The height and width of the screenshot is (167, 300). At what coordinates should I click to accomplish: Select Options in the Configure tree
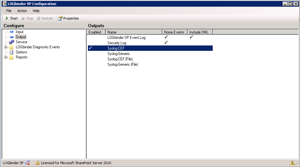21,52
